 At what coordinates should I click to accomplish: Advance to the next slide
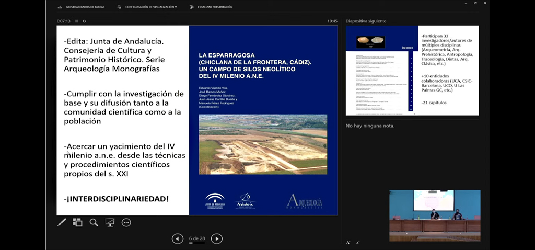click(216, 238)
